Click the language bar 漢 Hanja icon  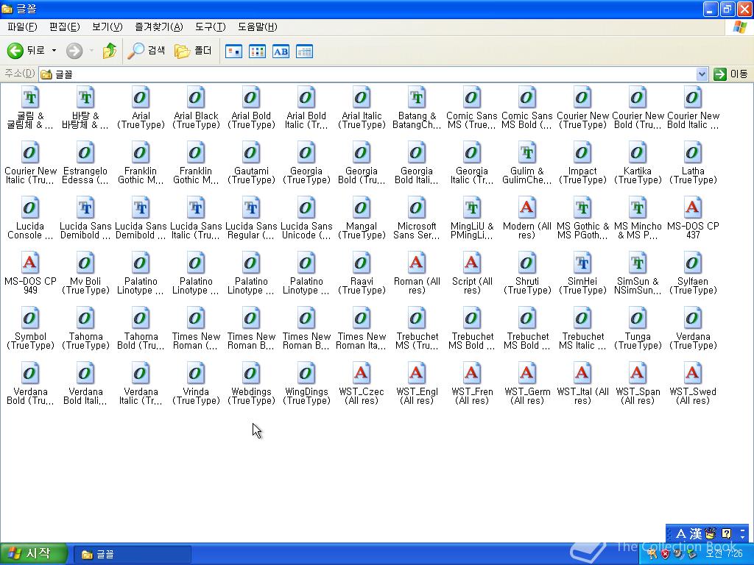coord(695,533)
